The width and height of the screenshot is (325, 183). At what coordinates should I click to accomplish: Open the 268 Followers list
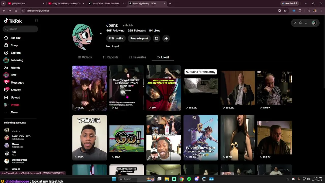pos(137,30)
